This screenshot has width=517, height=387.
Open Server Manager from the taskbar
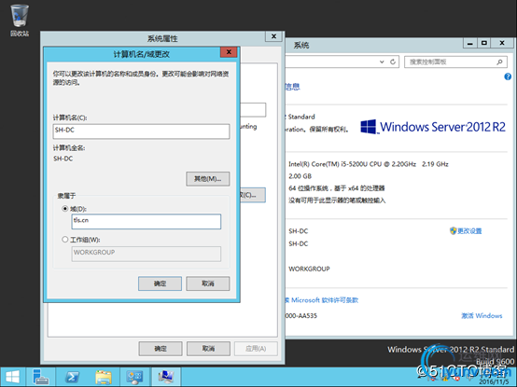point(41,377)
